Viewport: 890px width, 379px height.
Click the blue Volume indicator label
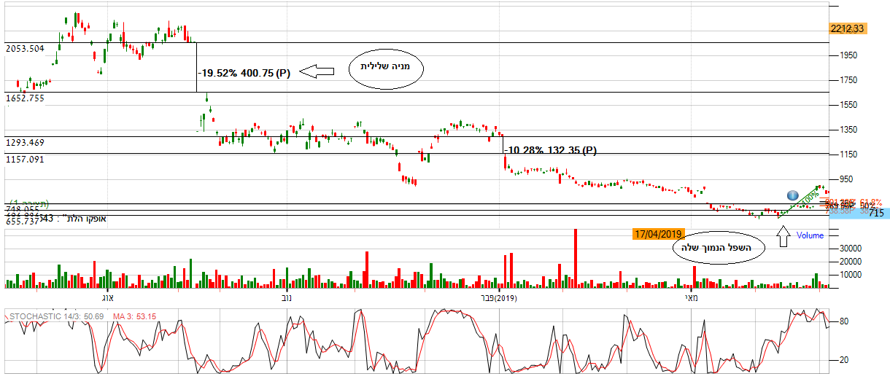(810, 235)
